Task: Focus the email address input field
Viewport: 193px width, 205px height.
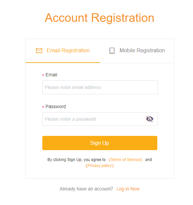Action: coord(100,87)
